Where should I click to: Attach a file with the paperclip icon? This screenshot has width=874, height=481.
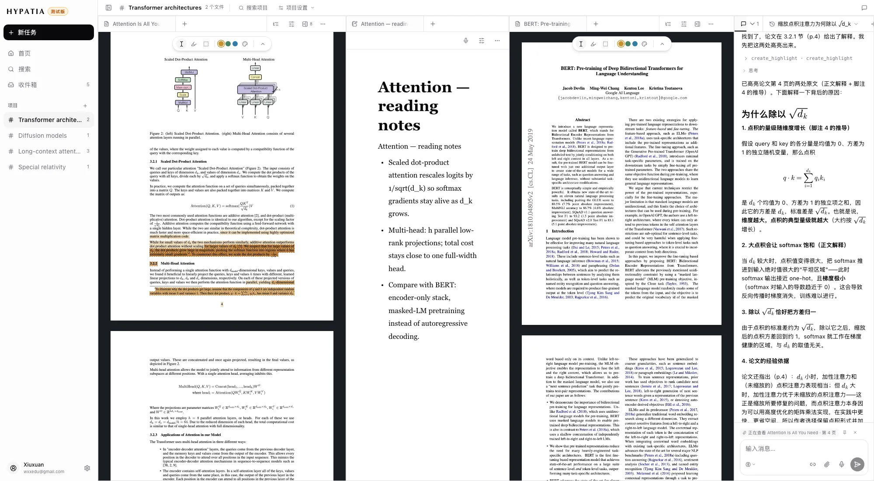(827, 464)
